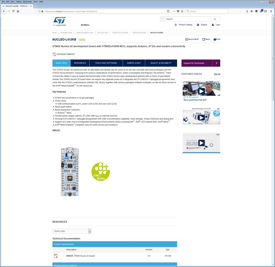
Task: Select the QUICK VIEW tab
Action: 61,63
